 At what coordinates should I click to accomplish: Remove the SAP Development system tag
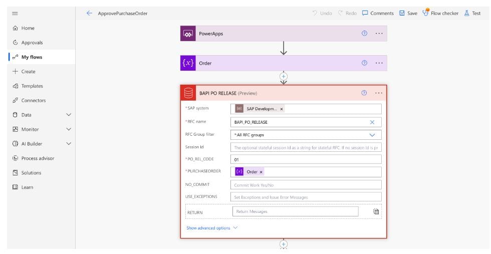pos(281,109)
